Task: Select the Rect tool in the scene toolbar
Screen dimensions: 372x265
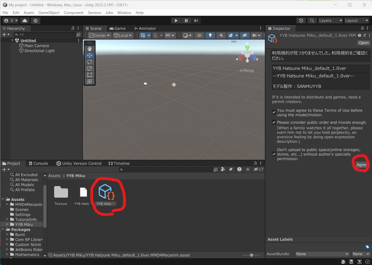Action: [x=89, y=75]
